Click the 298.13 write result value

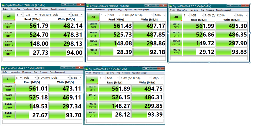(73, 44)
